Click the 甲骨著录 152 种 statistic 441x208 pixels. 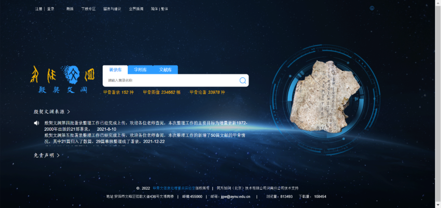(x=118, y=92)
